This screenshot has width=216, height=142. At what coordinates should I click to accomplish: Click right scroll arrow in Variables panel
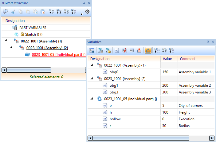click(212, 138)
